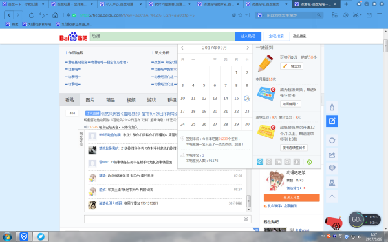This screenshot has width=388, height=242.
Task: Click the comment list scrollbar thumb
Action: coord(249,200)
